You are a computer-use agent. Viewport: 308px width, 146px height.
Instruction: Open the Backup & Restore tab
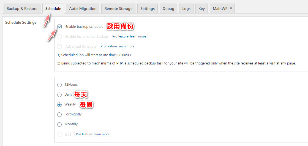[22, 9]
